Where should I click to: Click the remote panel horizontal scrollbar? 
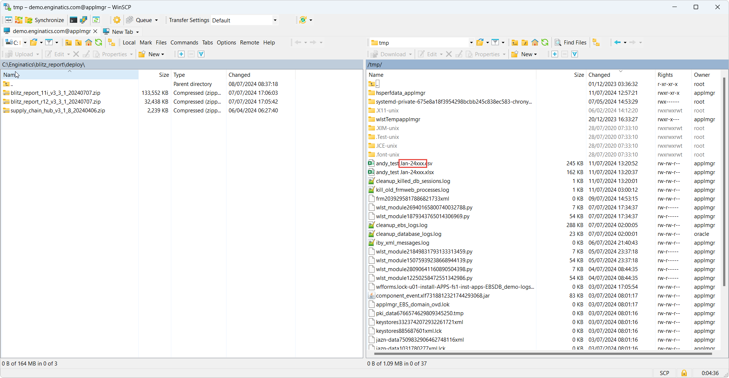(543, 354)
